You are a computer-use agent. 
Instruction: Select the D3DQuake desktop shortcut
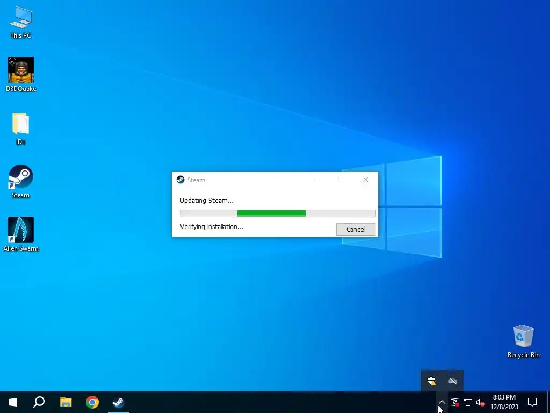click(21, 74)
